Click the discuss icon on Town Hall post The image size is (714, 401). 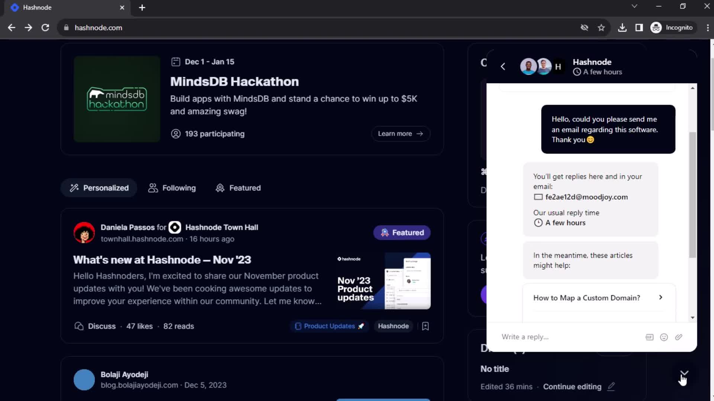pos(79,326)
